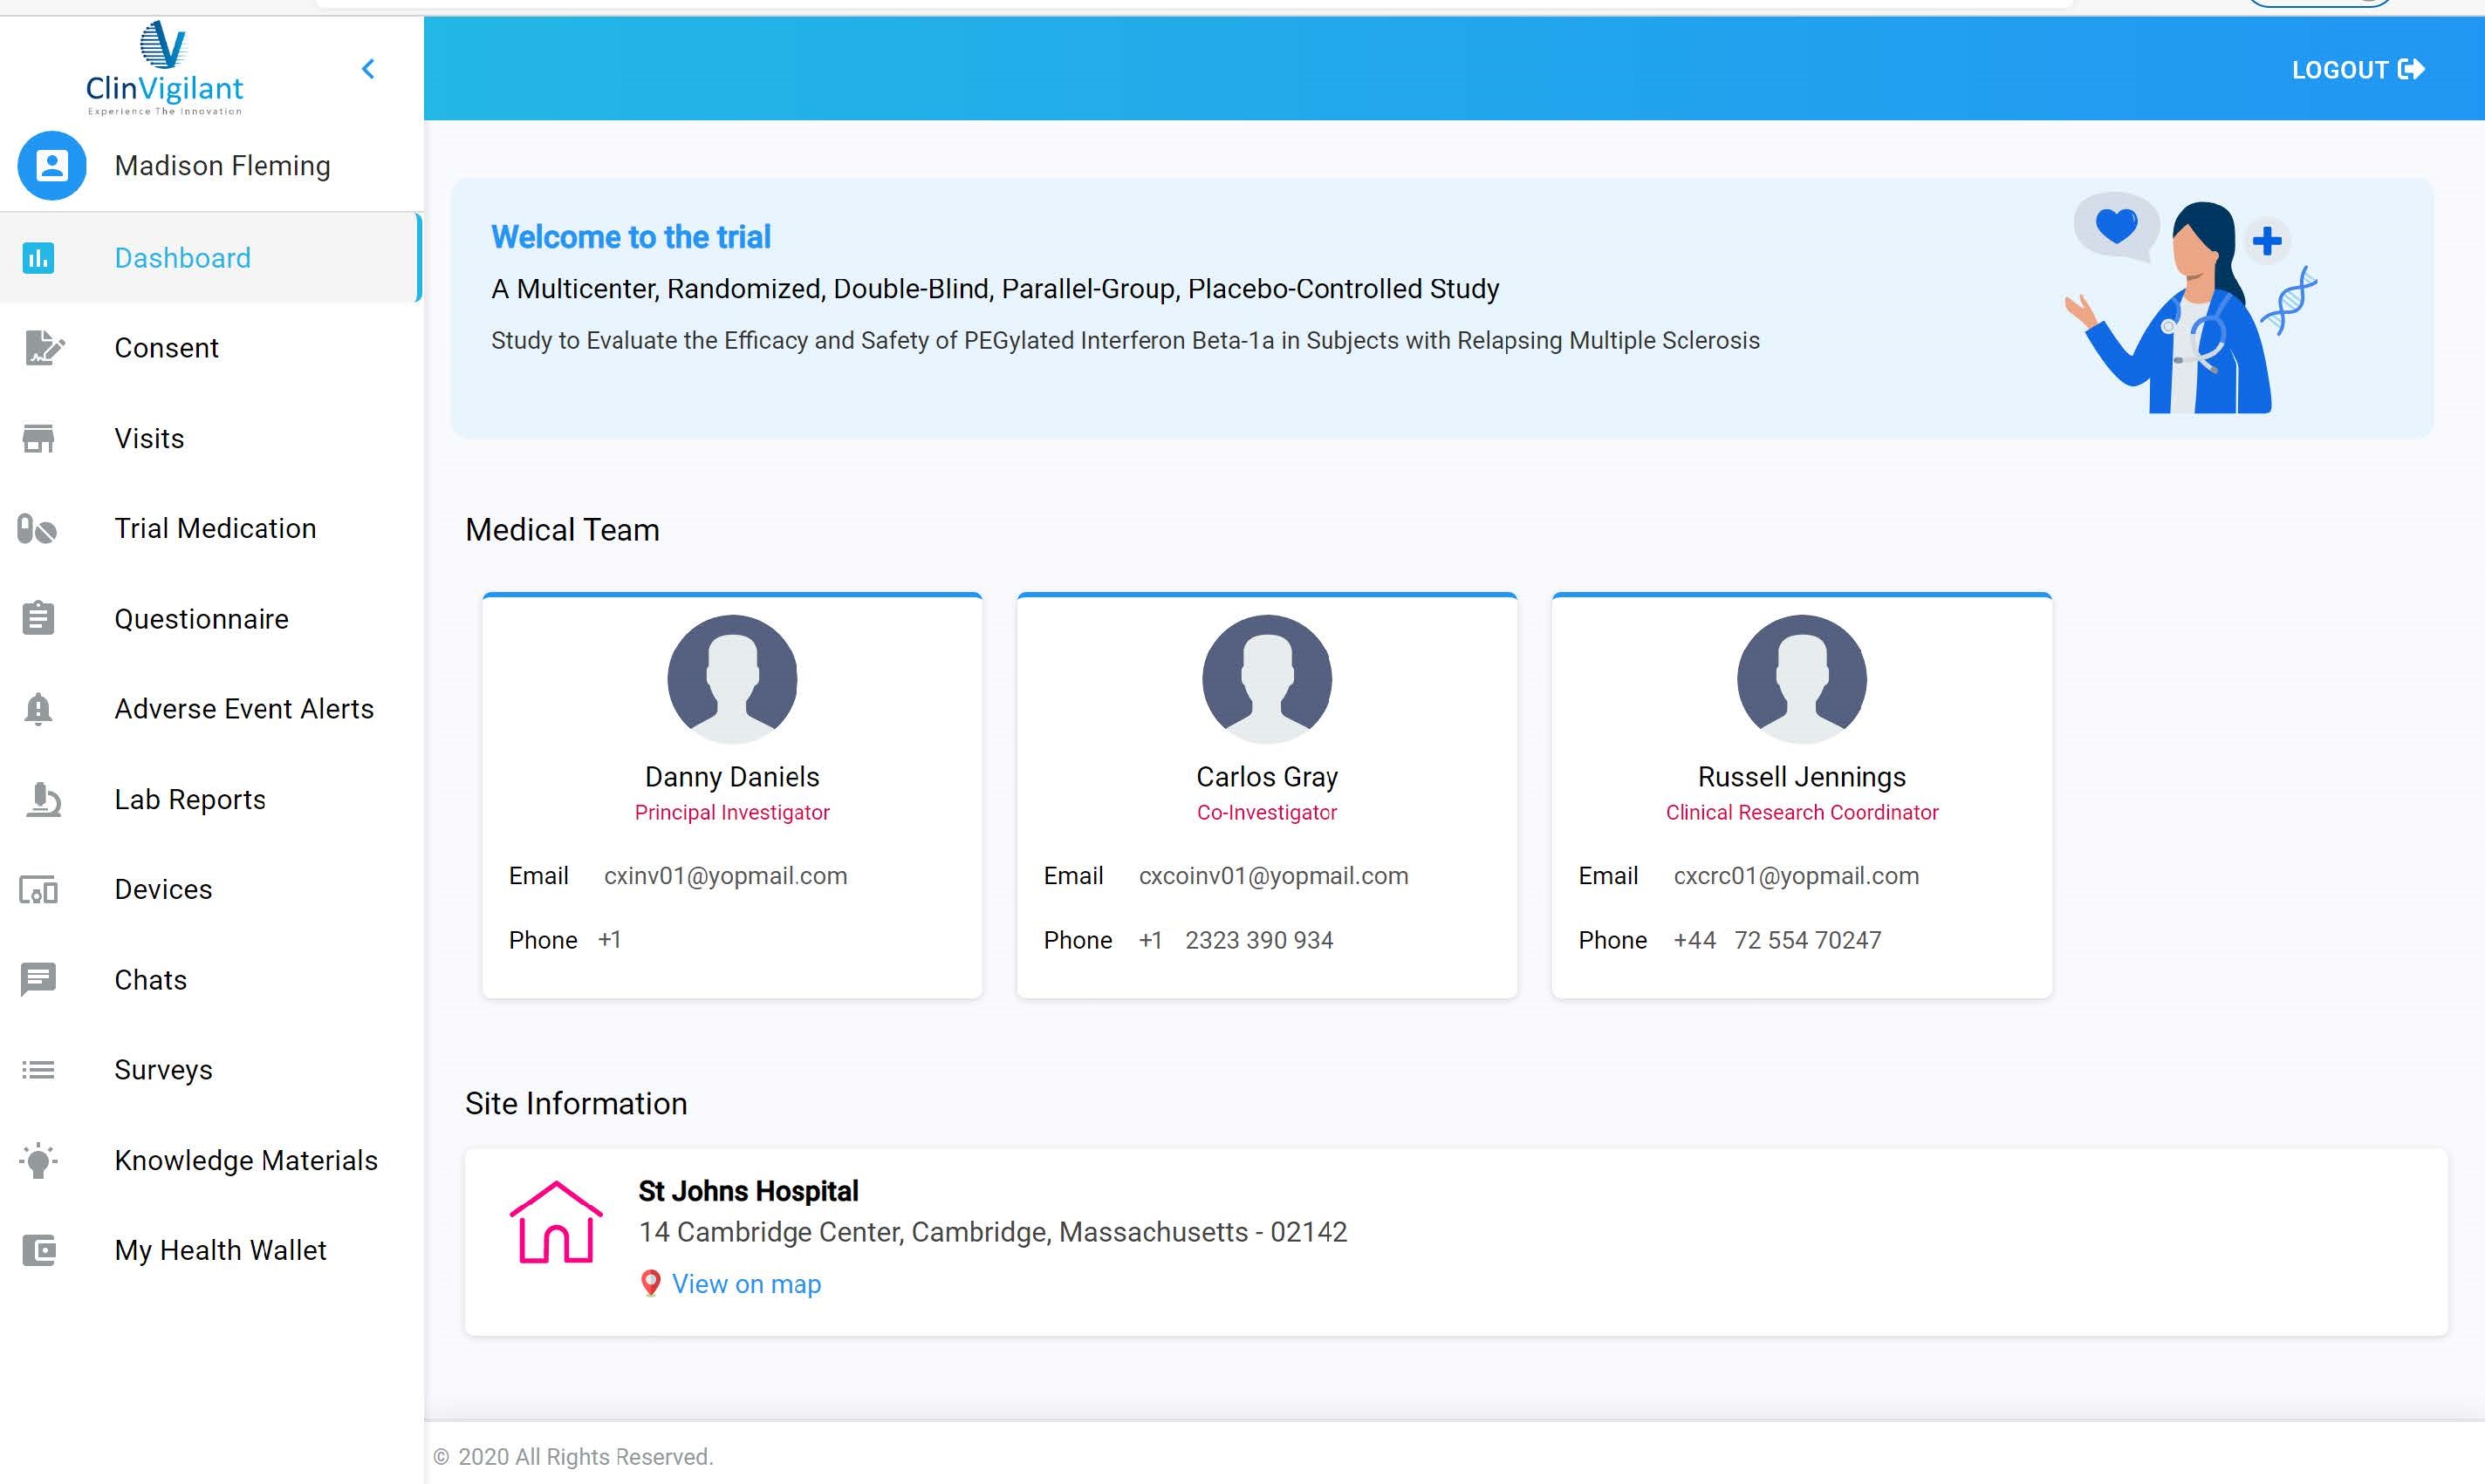The image size is (2485, 1484).
Task: Click the Trial Medication pills icon
Action: tap(38, 528)
